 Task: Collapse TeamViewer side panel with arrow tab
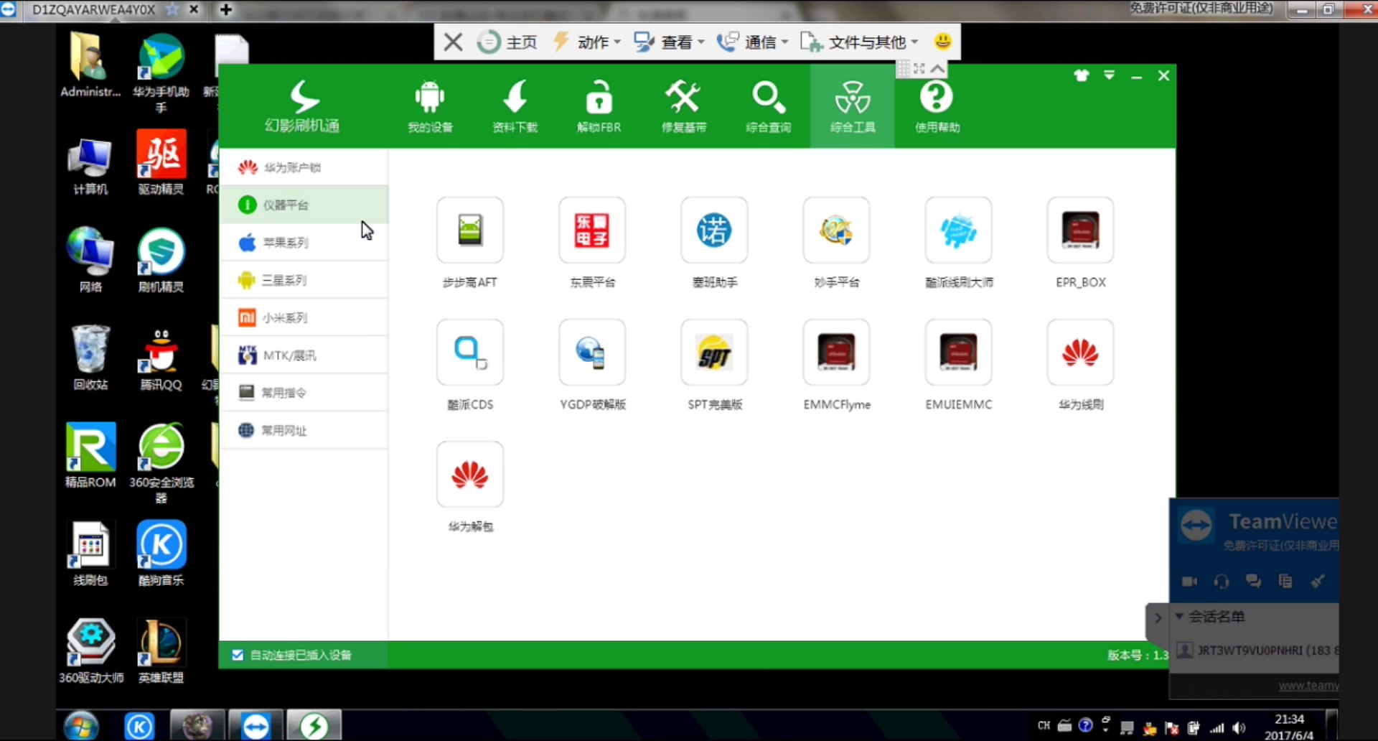pos(1158,617)
